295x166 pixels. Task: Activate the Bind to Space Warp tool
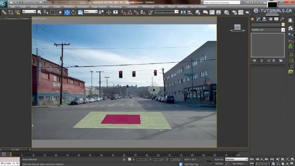18,12
